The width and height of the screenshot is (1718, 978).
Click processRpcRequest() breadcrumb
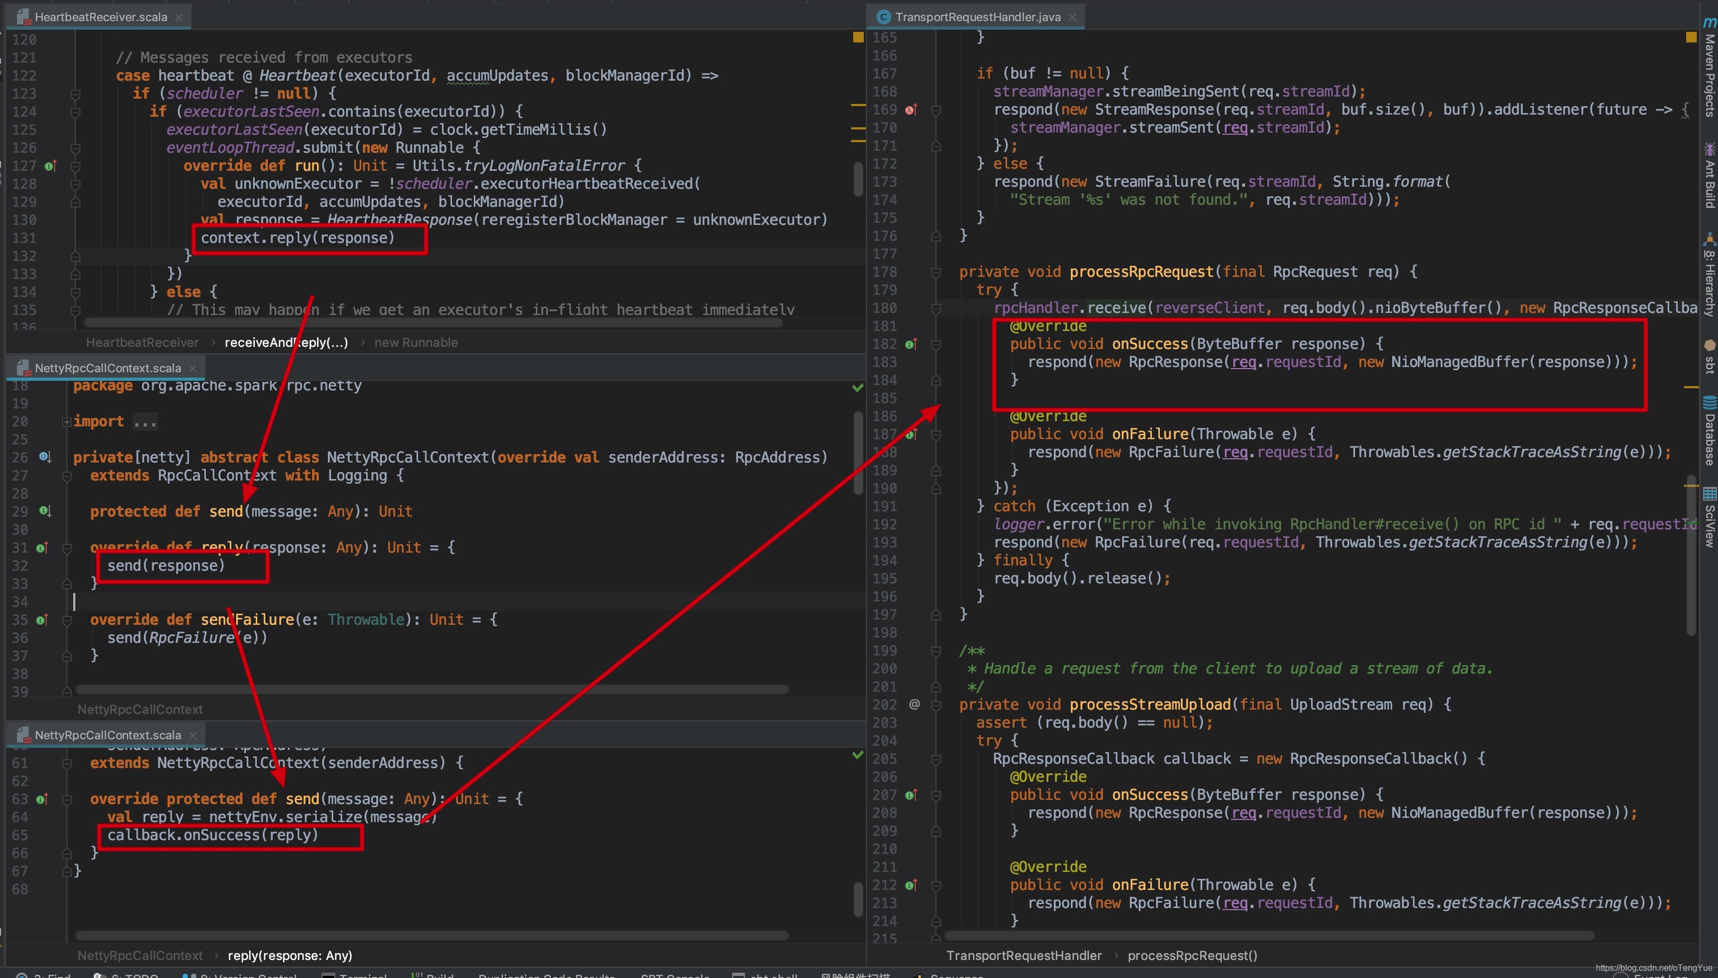[1192, 955]
